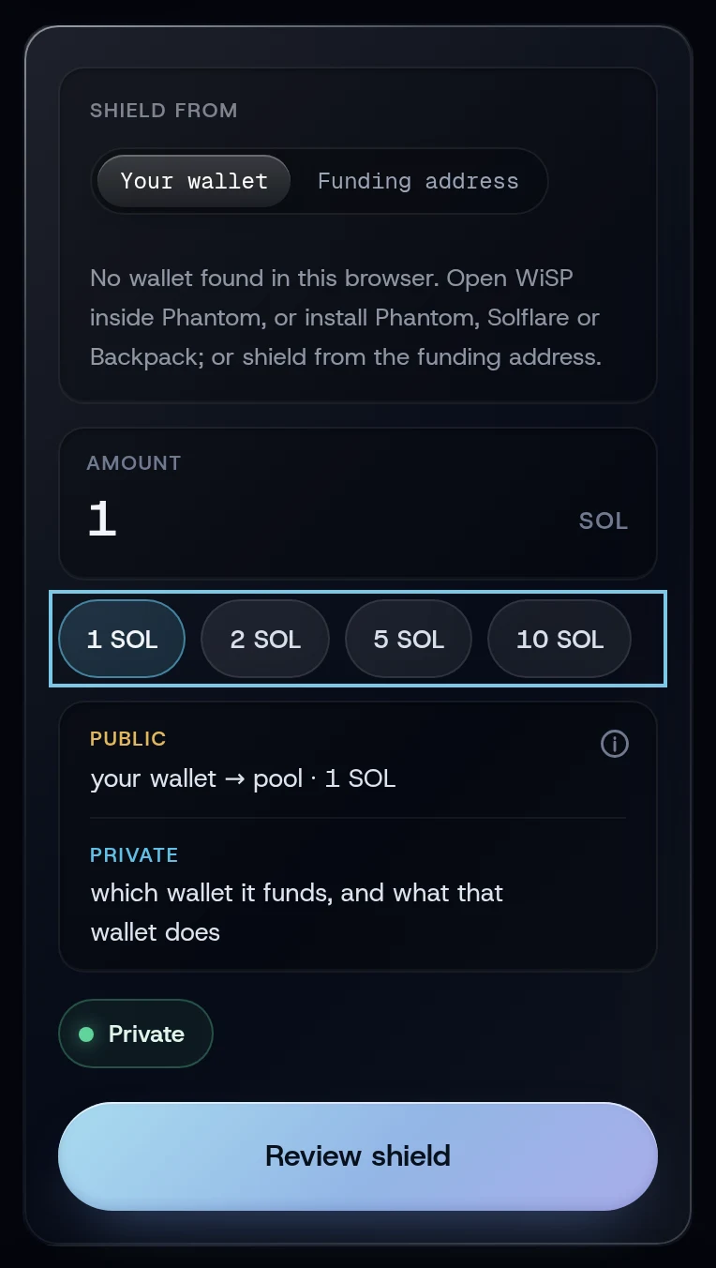Select the Your wallet option
Image resolution: width=716 pixels, height=1268 pixels.
[x=194, y=181]
